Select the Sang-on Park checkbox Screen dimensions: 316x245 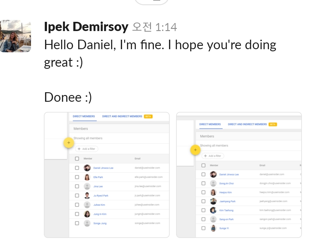click(x=203, y=219)
